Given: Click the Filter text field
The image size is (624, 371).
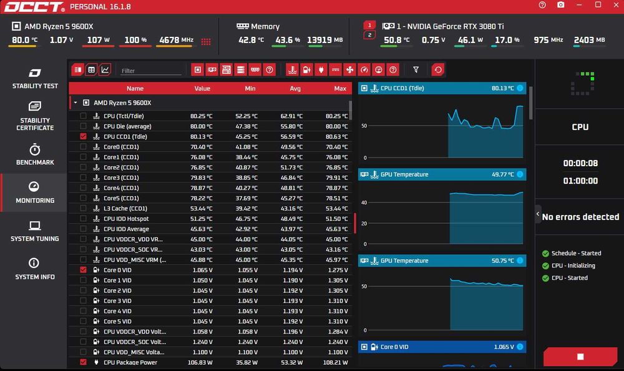Looking at the screenshot, I should (150, 71).
